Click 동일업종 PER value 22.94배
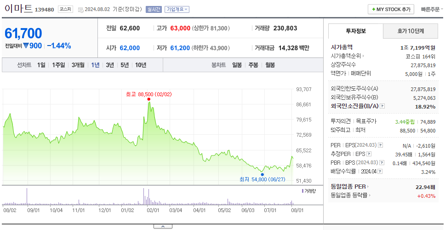This screenshot has width=445, height=230. pos(425,187)
